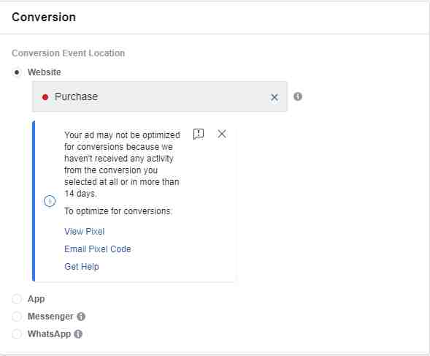Click the Messenger option label
The image size is (430, 356).
coord(50,317)
